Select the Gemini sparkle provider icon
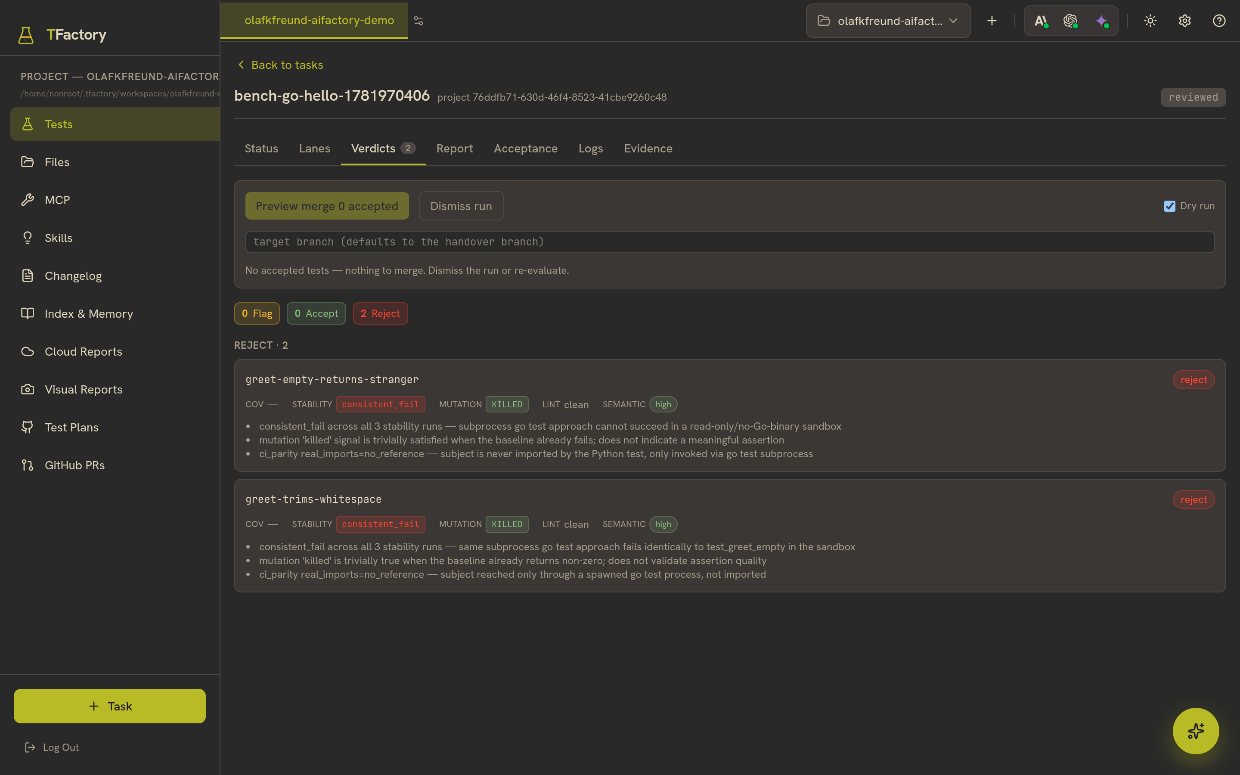 [1102, 21]
